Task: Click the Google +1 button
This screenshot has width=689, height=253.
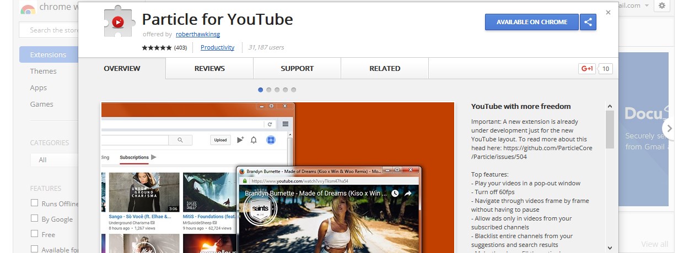Action: tap(586, 69)
